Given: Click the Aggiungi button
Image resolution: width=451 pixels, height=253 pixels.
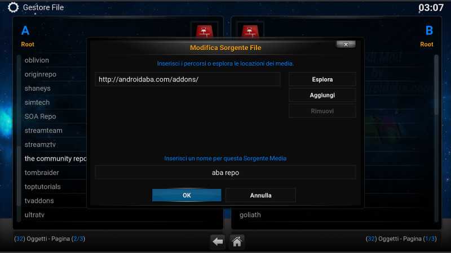Looking at the screenshot, I should [322, 95].
